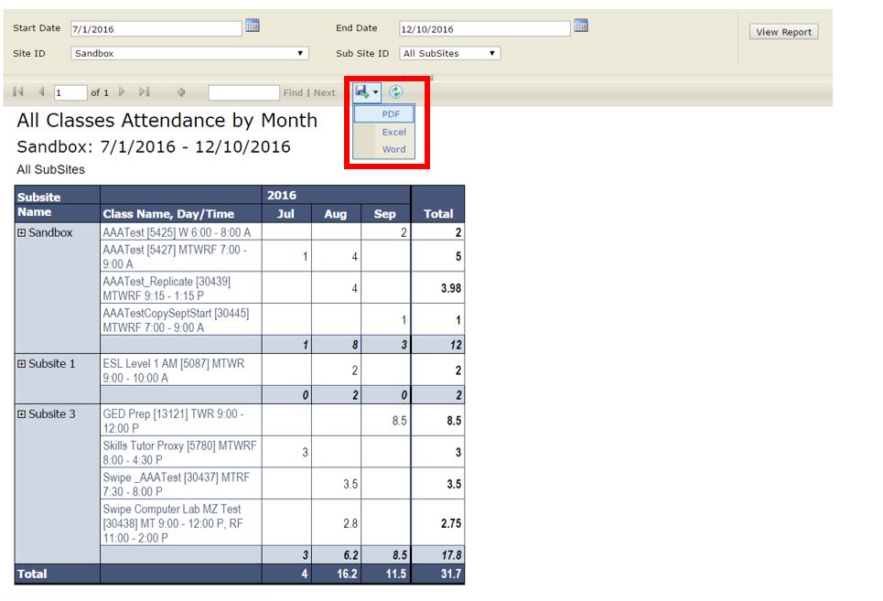Go to the next report page

point(122,92)
